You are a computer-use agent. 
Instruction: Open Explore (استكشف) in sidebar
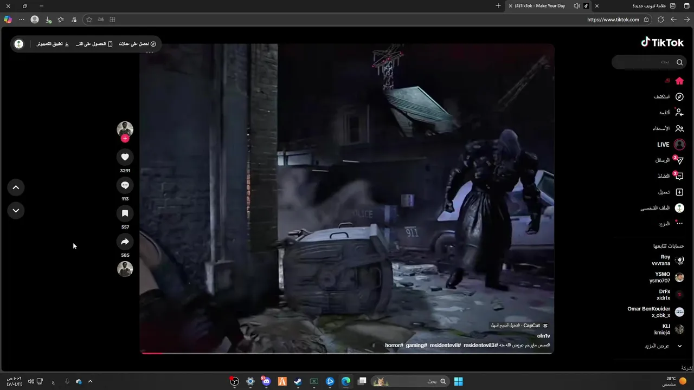coord(668,97)
